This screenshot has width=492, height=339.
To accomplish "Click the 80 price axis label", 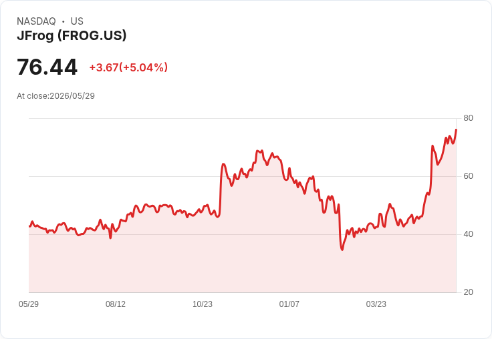I will coord(468,118).
